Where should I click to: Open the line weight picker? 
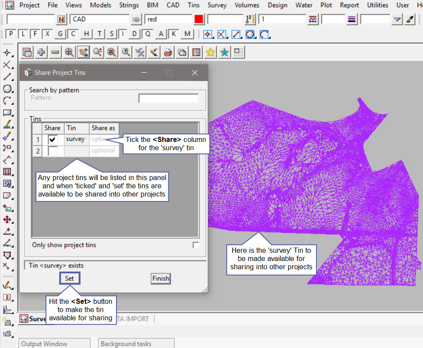click(x=352, y=19)
